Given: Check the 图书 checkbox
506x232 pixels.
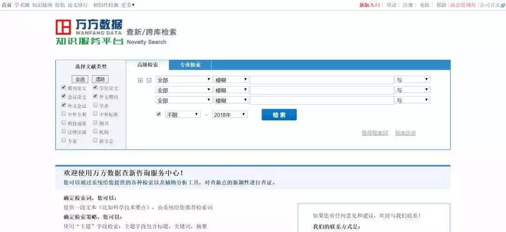Looking at the screenshot, I should (95, 123).
